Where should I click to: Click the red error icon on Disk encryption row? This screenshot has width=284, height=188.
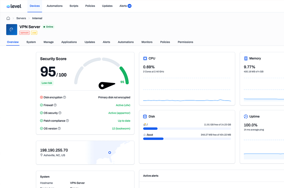(41, 97)
